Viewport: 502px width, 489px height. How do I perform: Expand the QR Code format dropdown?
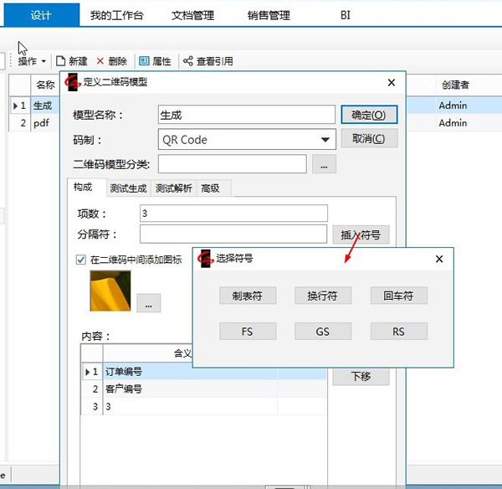[325, 140]
